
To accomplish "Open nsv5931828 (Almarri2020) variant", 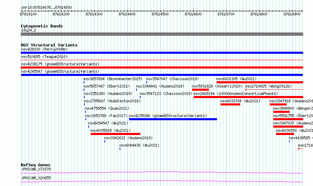I will [217, 86].
